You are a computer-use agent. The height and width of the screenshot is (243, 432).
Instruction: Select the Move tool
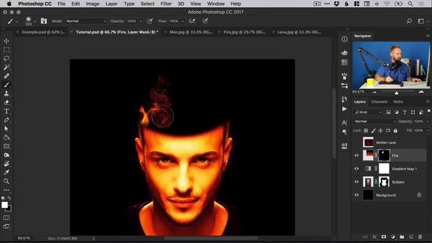click(6, 41)
